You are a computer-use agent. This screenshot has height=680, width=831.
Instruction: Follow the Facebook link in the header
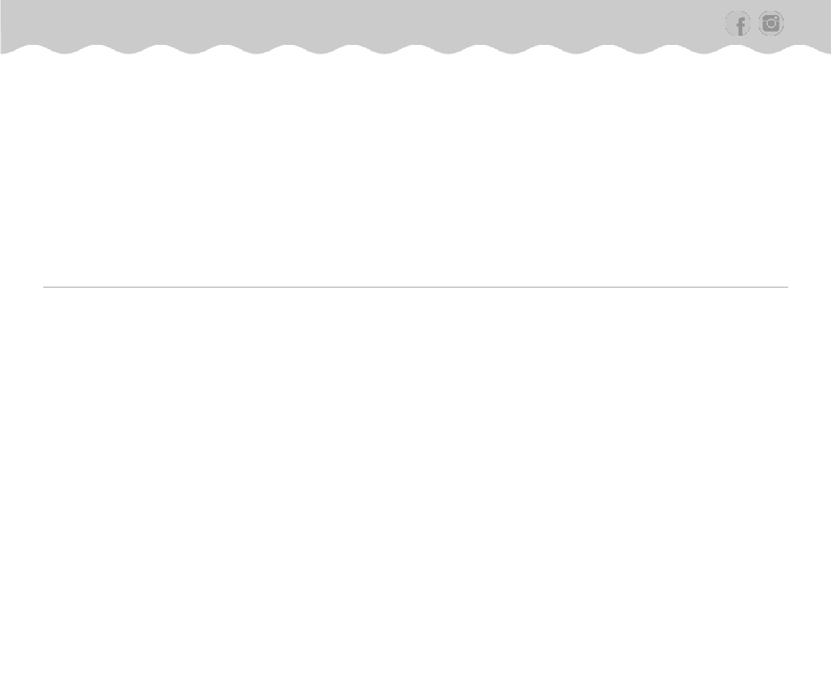(x=738, y=23)
